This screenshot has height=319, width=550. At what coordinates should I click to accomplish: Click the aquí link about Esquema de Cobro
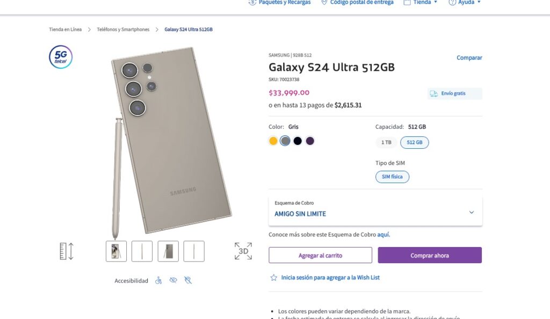click(383, 235)
